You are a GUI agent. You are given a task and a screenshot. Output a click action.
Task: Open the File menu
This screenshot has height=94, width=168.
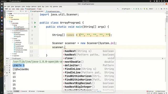click(5, 7)
